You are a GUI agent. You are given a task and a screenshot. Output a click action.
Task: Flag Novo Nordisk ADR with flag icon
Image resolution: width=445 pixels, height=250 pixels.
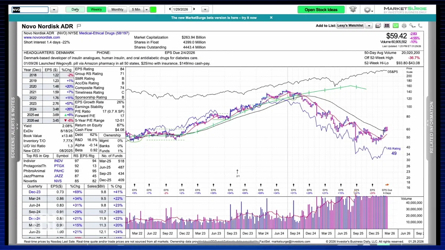[x=79, y=26]
